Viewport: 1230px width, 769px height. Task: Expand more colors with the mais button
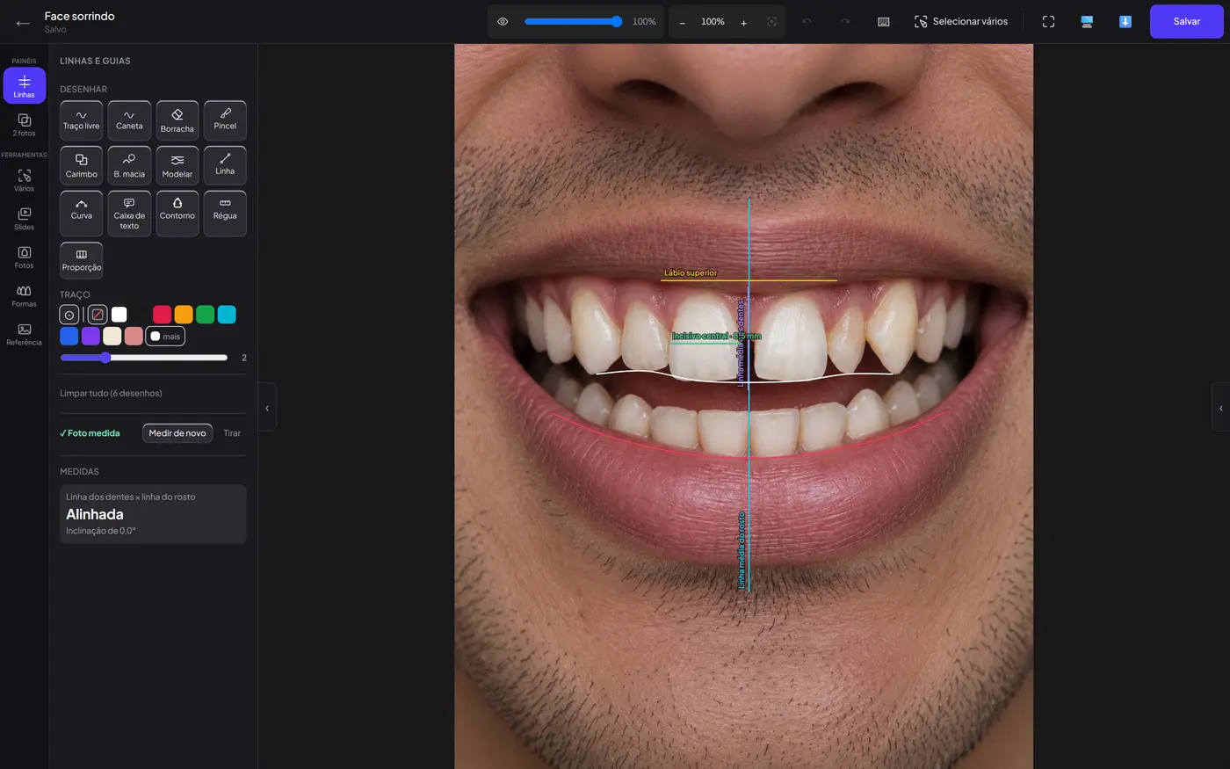tap(165, 337)
